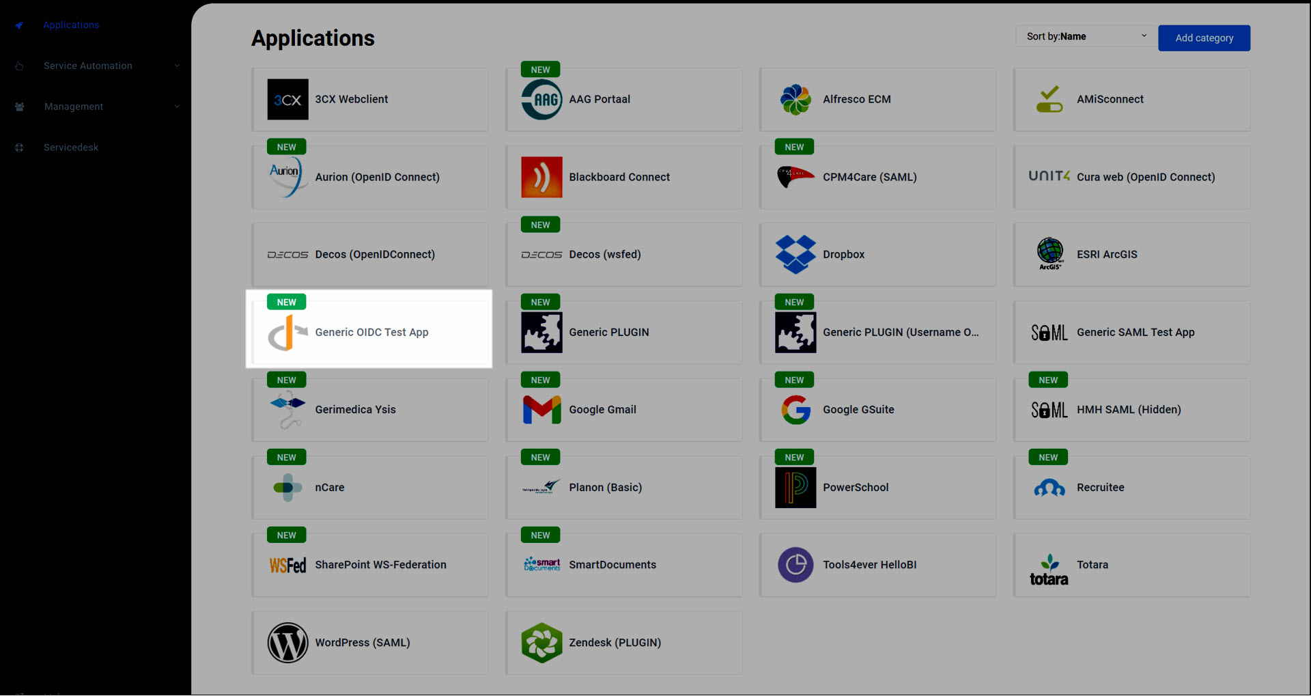This screenshot has height=696, width=1311.
Task: Click the HMH SAML (Hidden) logo
Action: 1049,410
